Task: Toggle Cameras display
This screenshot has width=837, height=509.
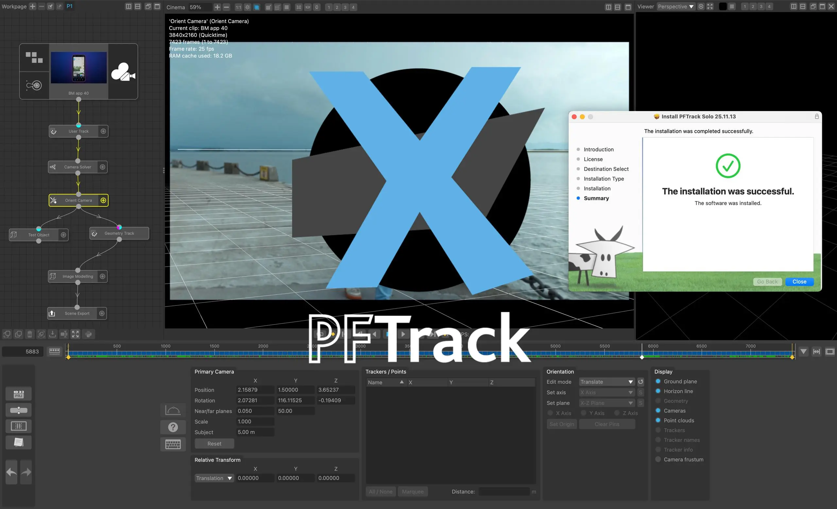Action: 658,411
